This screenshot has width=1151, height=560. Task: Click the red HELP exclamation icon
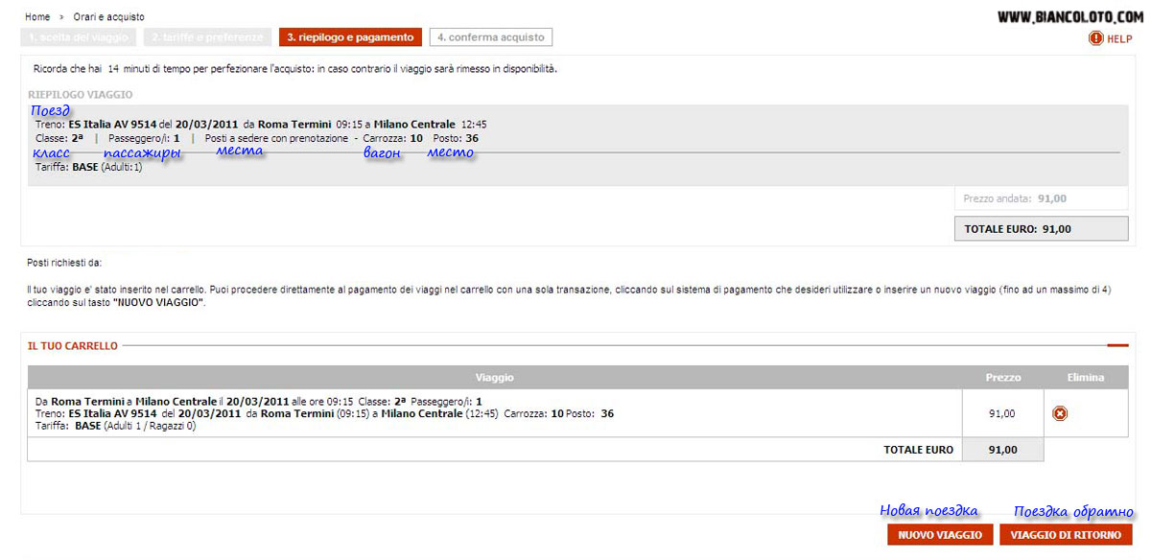pos(1096,38)
